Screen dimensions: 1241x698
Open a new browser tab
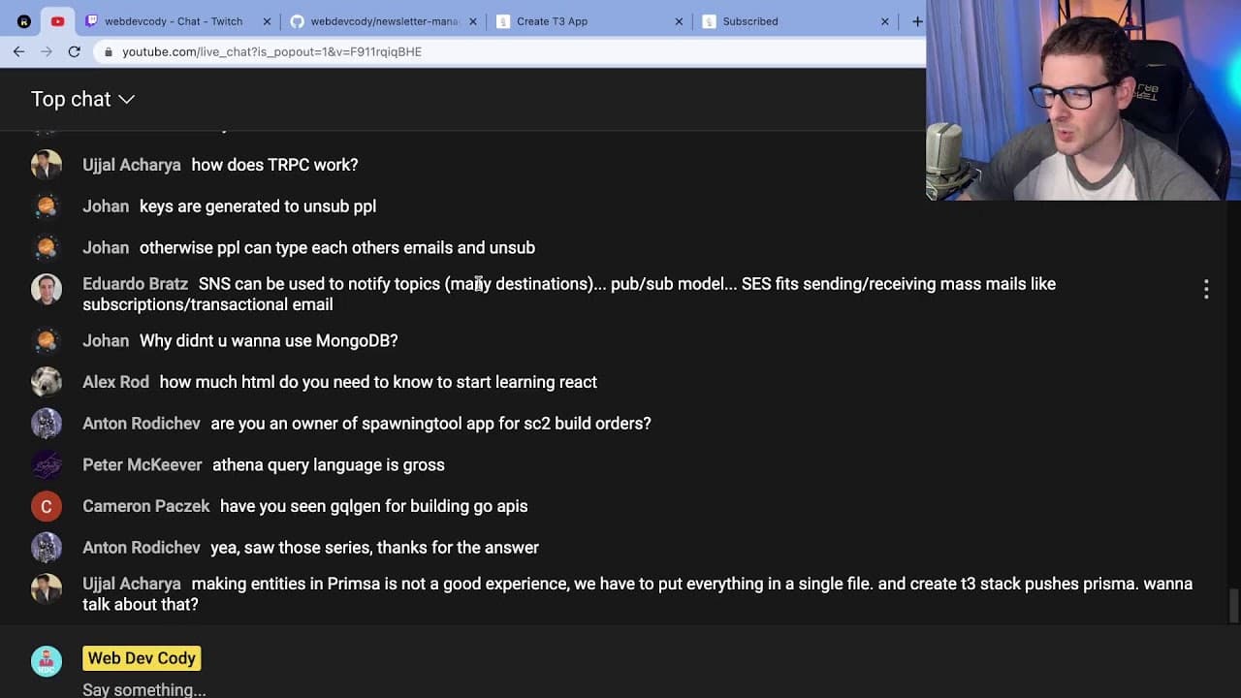pos(916,21)
